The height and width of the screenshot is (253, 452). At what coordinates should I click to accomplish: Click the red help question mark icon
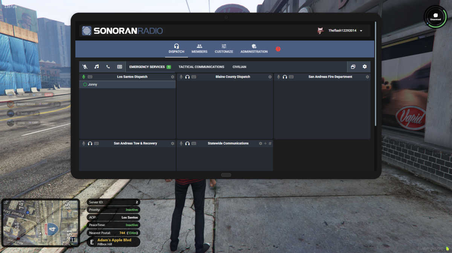click(278, 49)
